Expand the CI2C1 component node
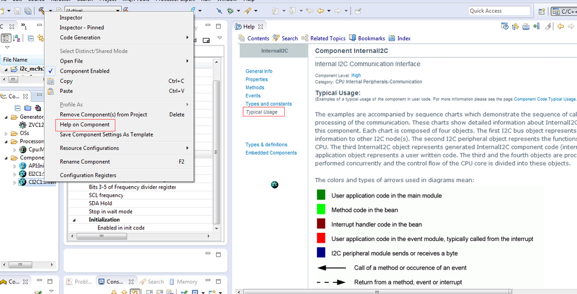This screenshot has height=294, width=577. 14,182
